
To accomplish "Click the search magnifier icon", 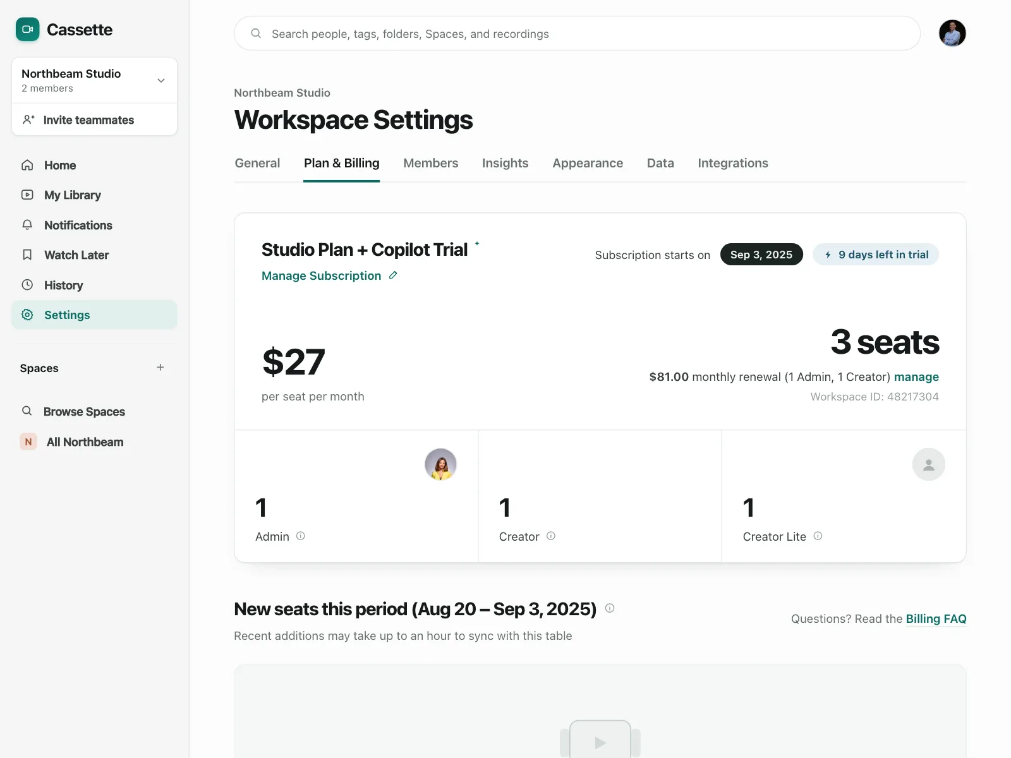I will pyautogui.click(x=256, y=33).
